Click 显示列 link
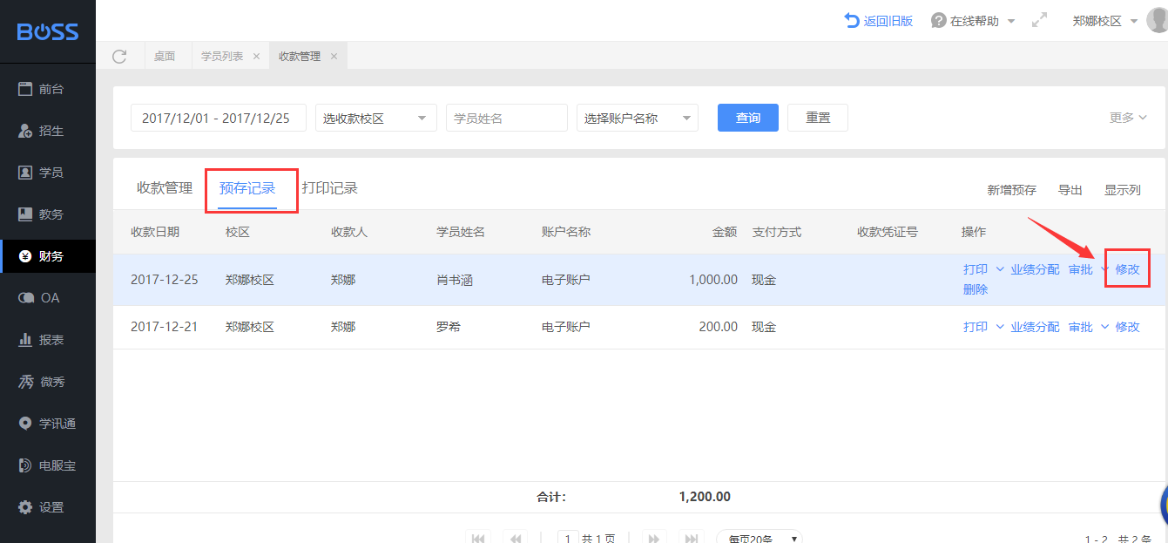The image size is (1168, 543). (x=1123, y=190)
